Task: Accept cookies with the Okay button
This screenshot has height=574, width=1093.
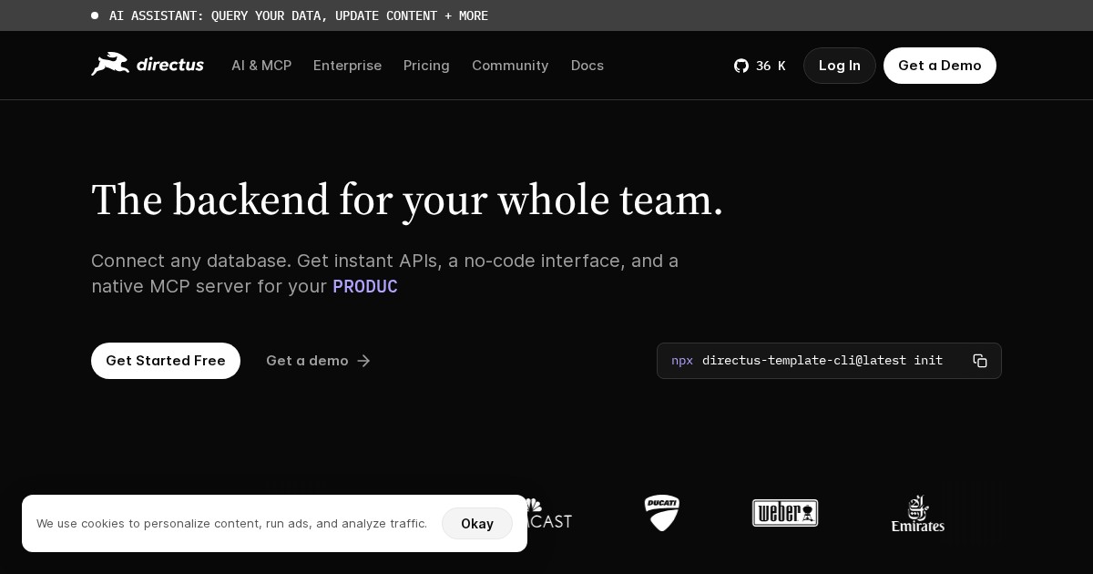Action: pos(477,523)
